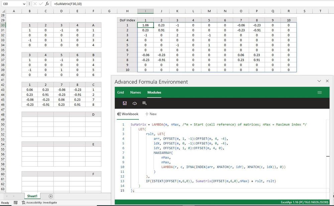Click the import from grid table icon
Screen dimensions: 334x206
(x=144, y=103)
